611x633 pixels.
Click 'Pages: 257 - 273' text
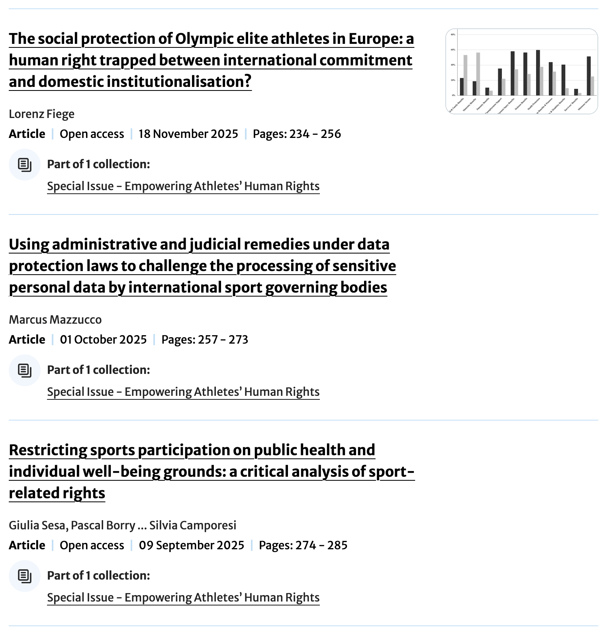(x=205, y=340)
